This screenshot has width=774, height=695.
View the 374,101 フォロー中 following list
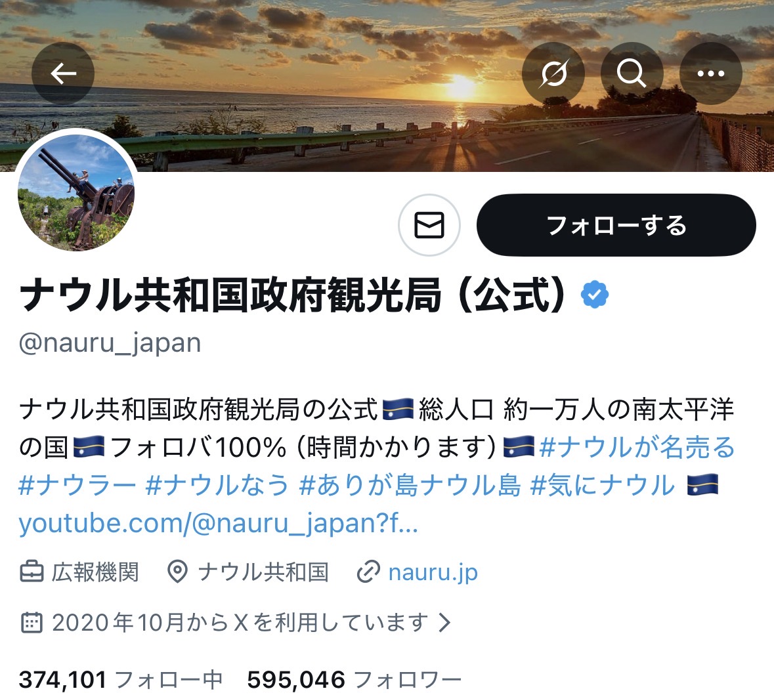(120, 680)
